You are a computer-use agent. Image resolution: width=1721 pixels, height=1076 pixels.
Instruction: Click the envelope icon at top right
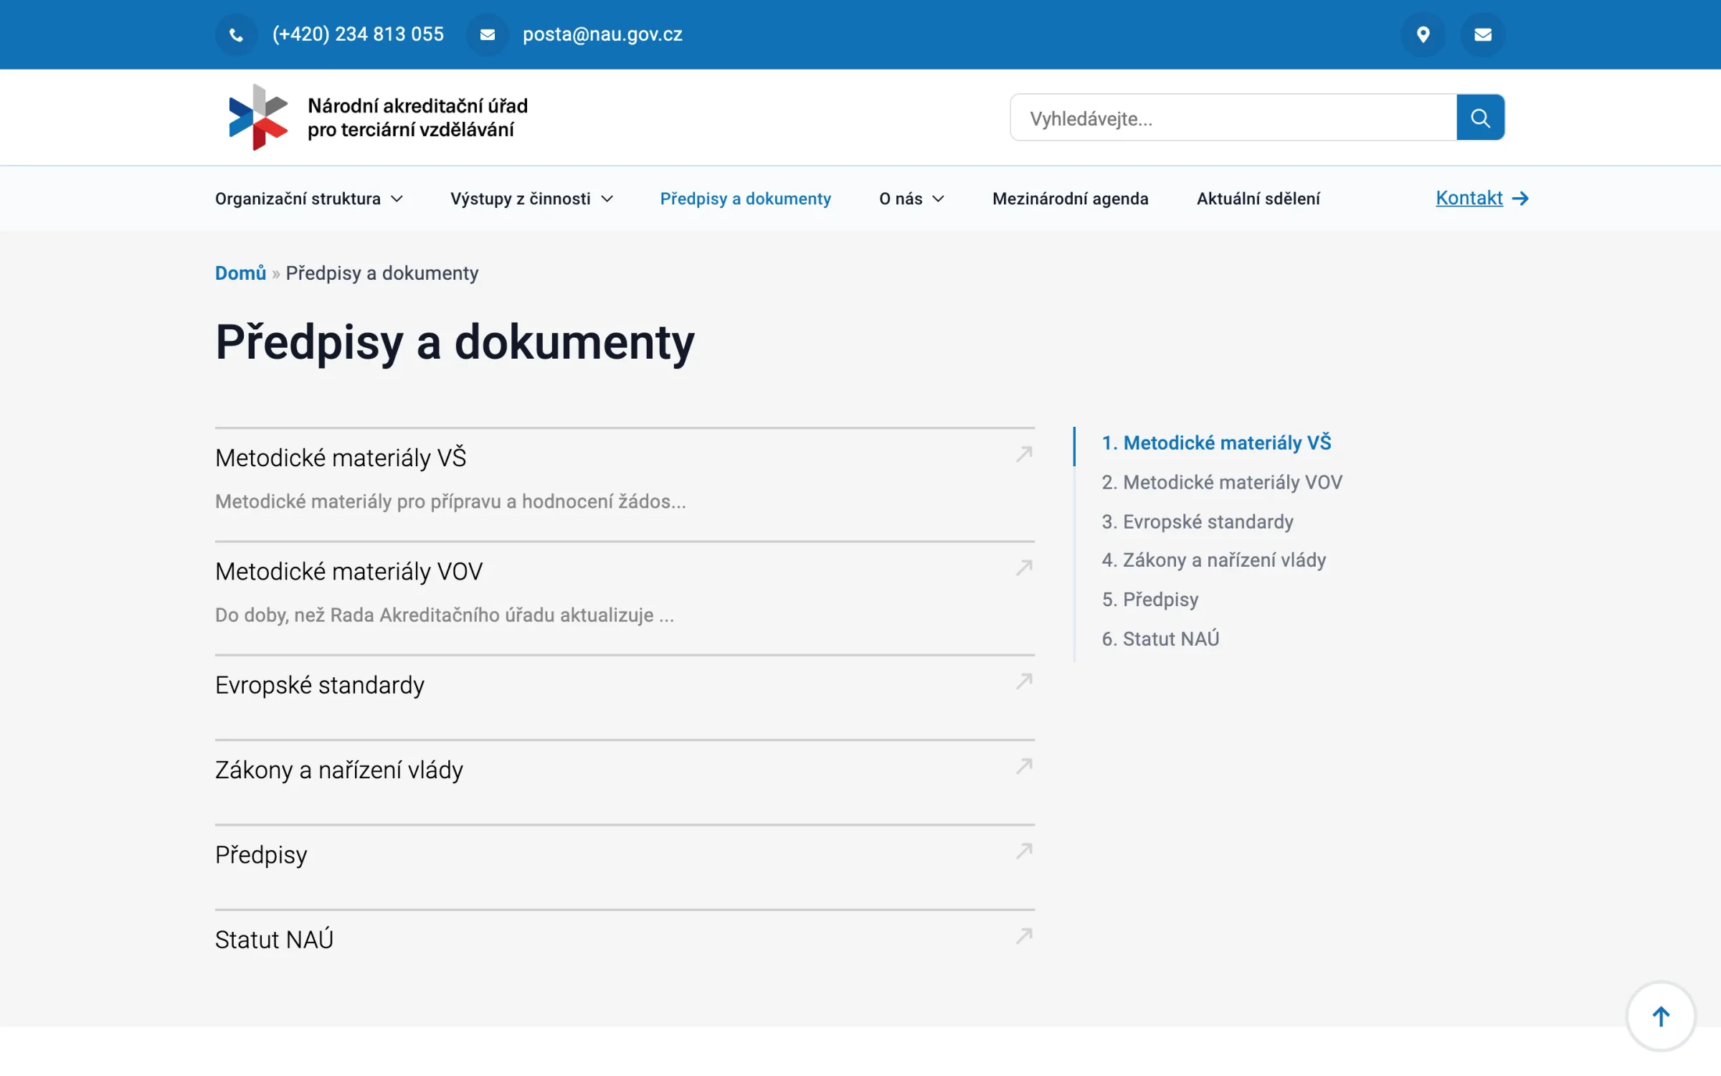1483,34
